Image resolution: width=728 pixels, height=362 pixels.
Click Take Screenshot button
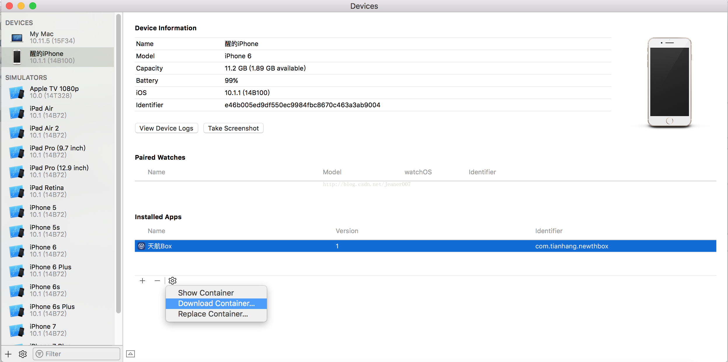tap(233, 128)
